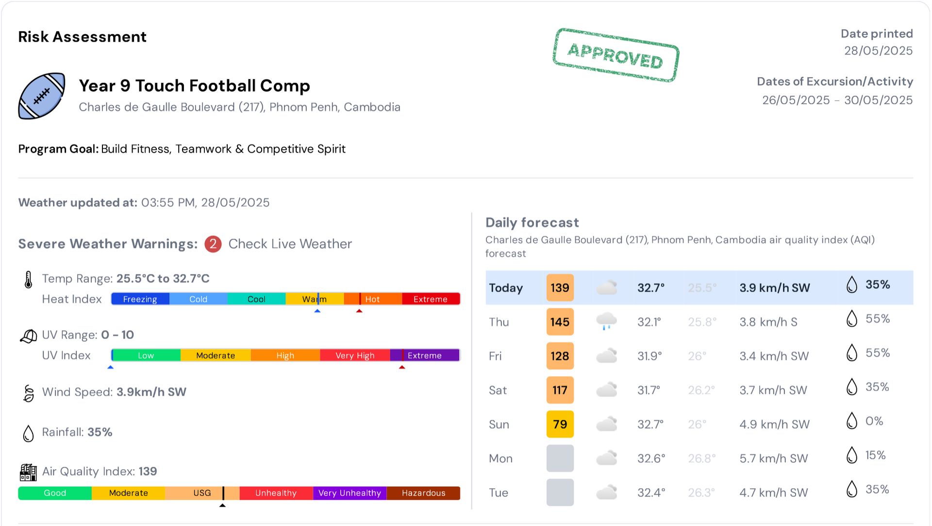
Task: Click the Wind Speed icon
Action: pos(29,393)
